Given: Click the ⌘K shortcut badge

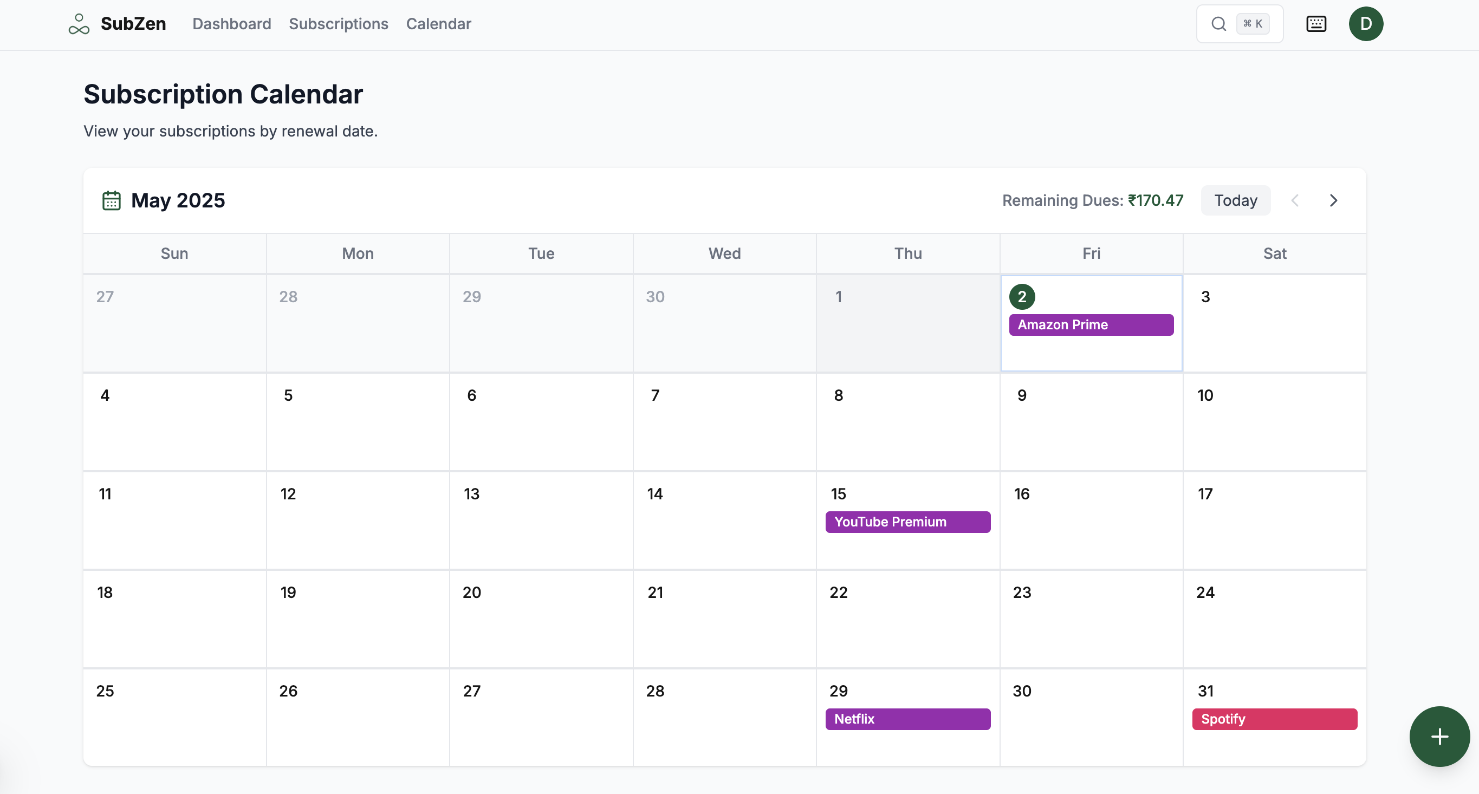Looking at the screenshot, I should pyautogui.click(x=1252, y=24).
